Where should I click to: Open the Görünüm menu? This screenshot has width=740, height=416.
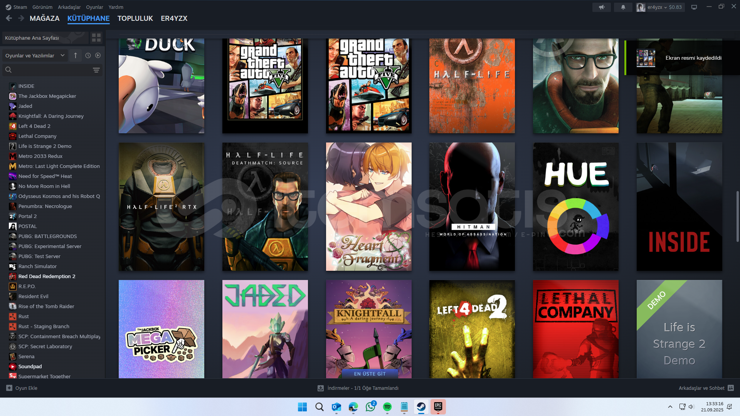click(x=42, y=7)
